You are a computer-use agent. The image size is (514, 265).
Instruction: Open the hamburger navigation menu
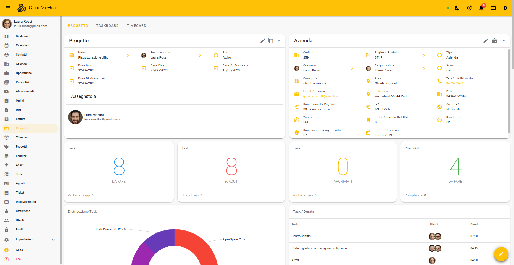8,8
